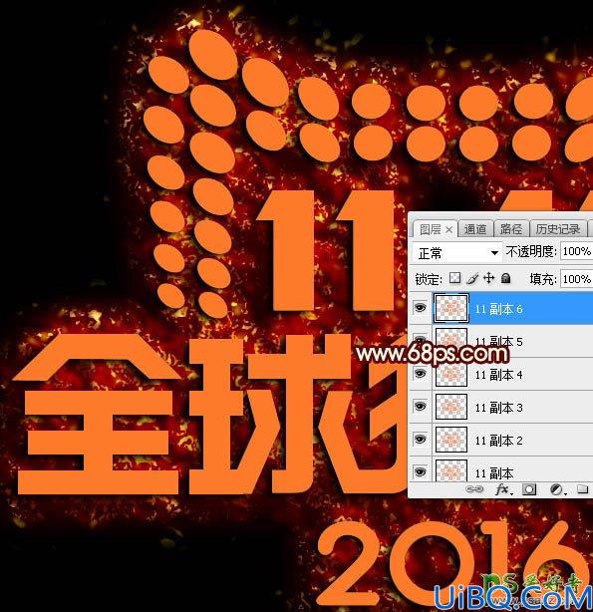Select the 11 副本 3 layer thumbnail
The width and height of the screenshot is (593, 612).
click(x=451, y=407)
